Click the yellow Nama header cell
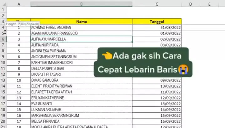Viewport: 225px width, 128px height. pyautogui.click(x=81, y=22)
